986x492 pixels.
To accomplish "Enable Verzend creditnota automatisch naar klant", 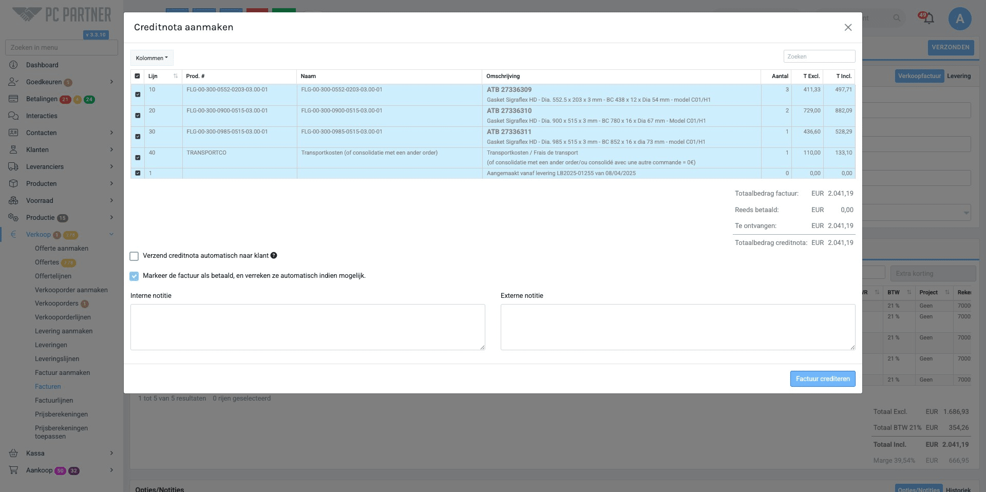I will pos(134,256).
